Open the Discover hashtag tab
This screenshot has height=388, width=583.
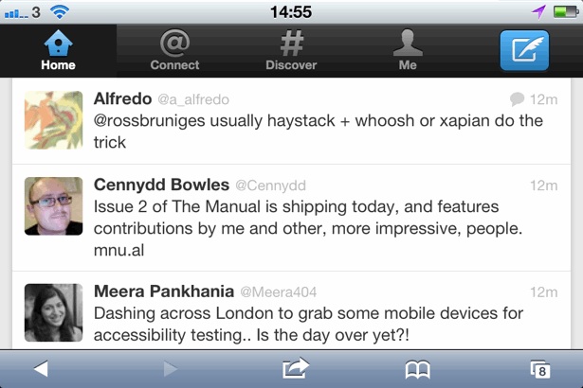(291, 51)
